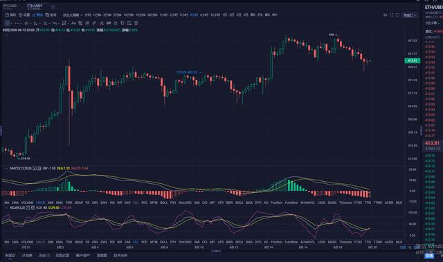This screenshot has height=262, width=443.
Task: Click the 445 high price marker
Action: tap(332, 35)
